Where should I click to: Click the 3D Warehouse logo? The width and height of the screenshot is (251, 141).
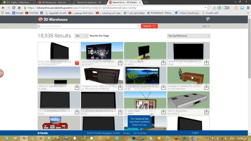point(53,20)
